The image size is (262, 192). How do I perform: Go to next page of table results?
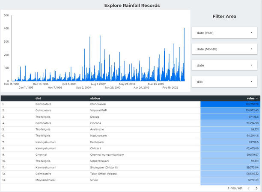point(256,188)
